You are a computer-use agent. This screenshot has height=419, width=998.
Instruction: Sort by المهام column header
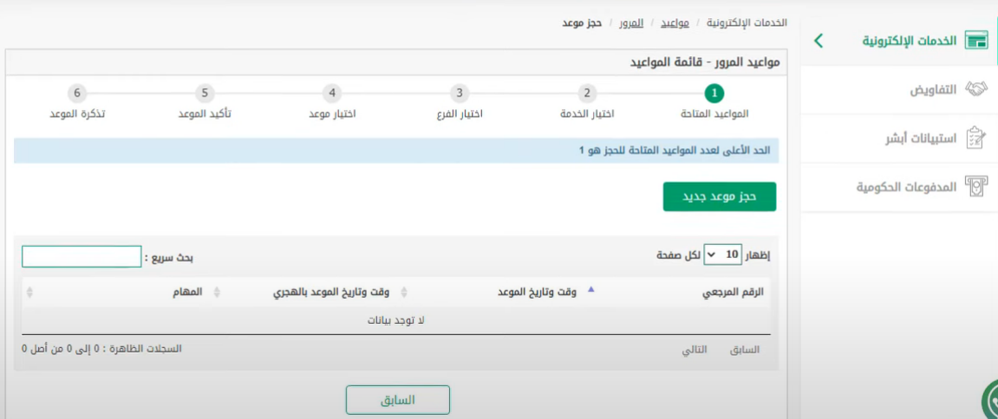(x=187, y=293)
